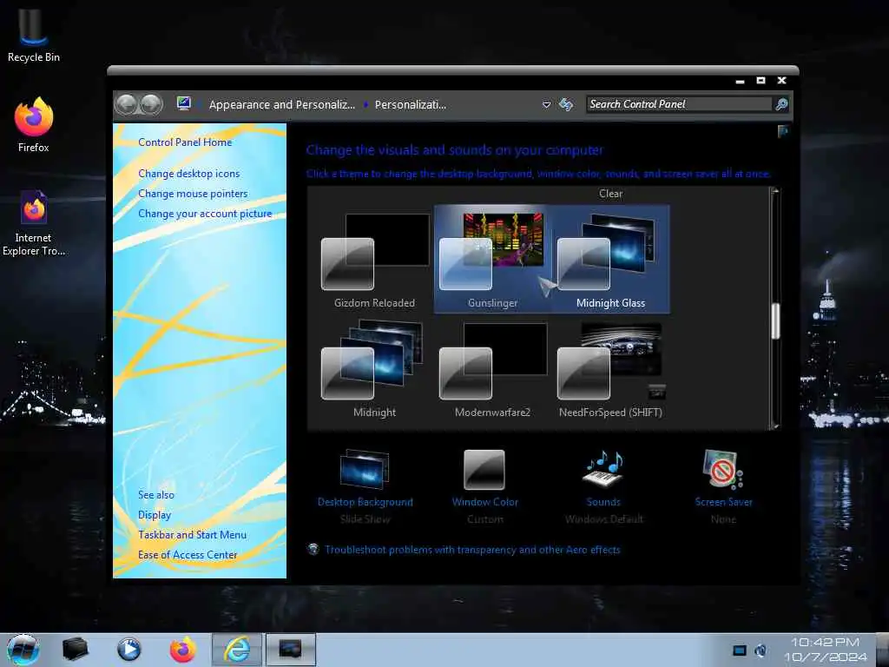The width and height of the screenshot is (889, 667).
Task: Click the Personalization breadcrumb segment
Action: [411, 105]
